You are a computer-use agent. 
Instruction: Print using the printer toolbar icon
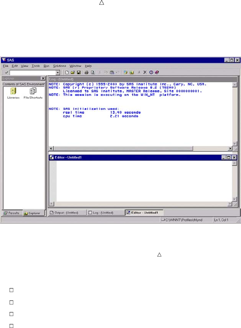86,72
